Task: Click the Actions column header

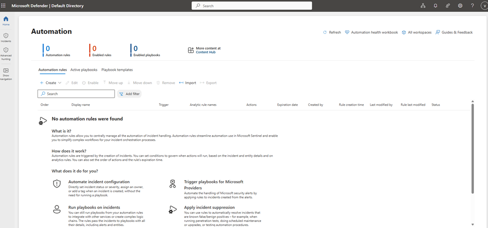Action: coord(251,105)
